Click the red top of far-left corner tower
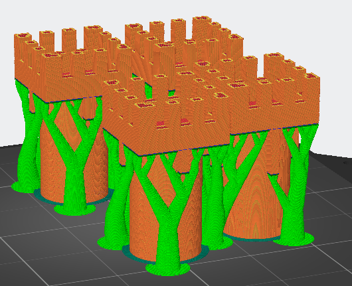The height and width of the screenshot is (286, 352). click(x=23, y=36)
